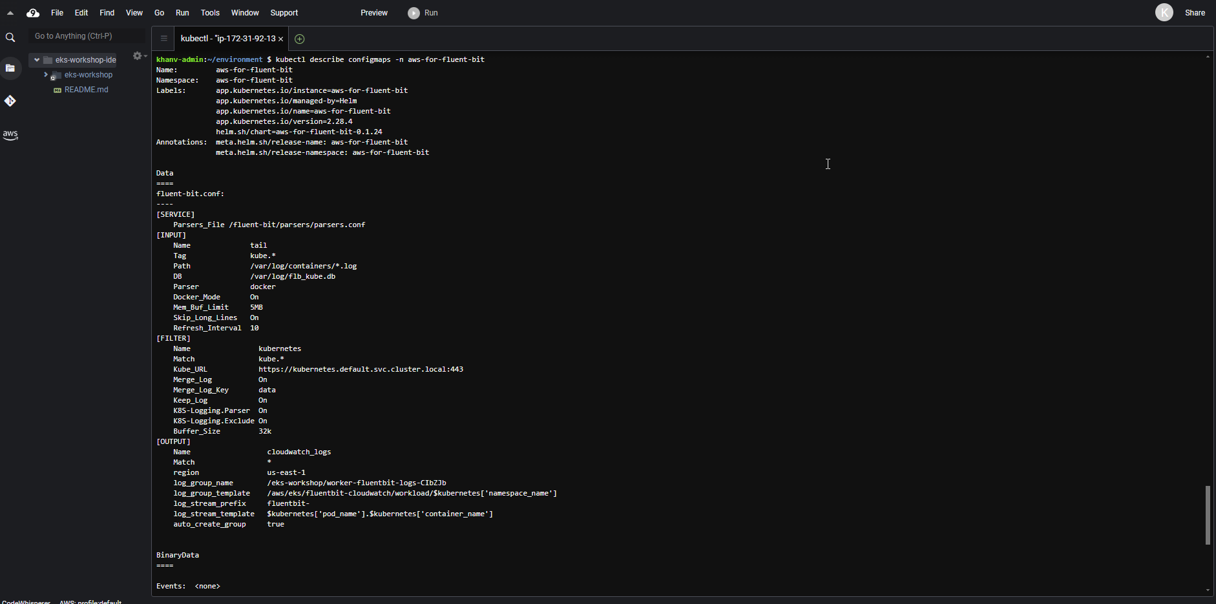
Task: Collapse the menu bar with the up arrow
Action: coord(10,13)
